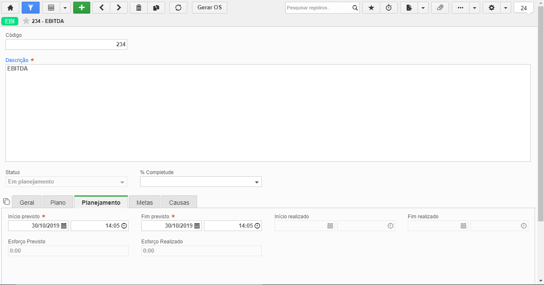
Task: Refresh the record with reload icon
Action: coord(178,8)
